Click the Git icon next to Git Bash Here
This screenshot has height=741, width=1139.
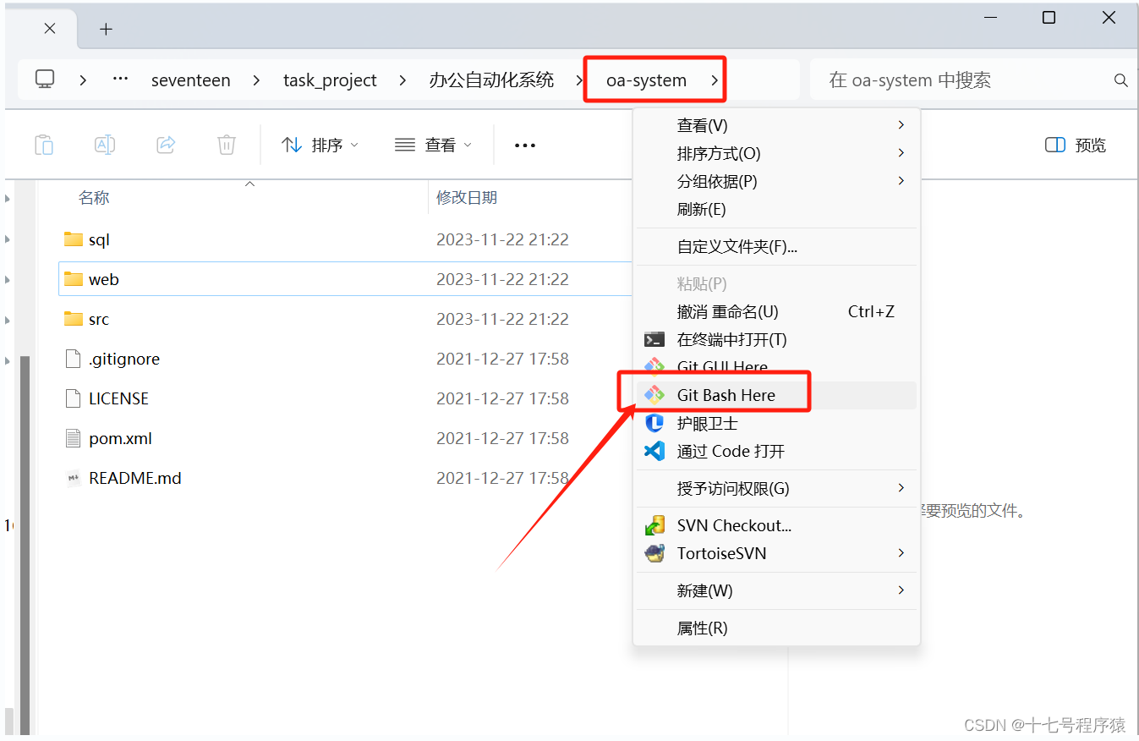654,395
